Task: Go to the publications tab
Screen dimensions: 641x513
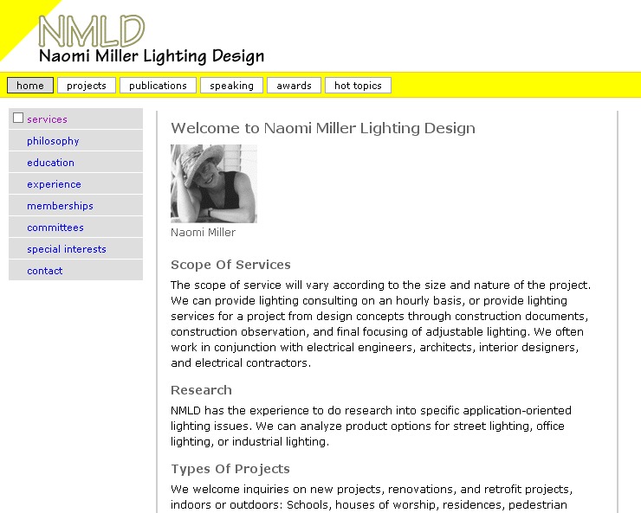Action: click(158, 86)
